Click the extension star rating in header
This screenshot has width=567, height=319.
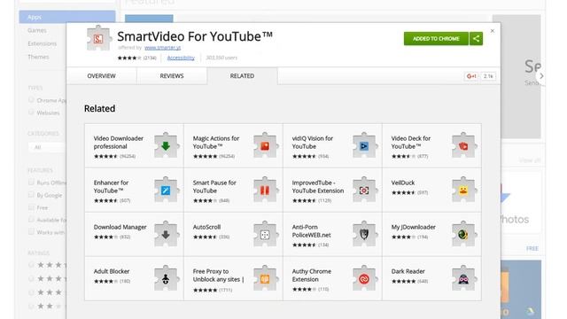click(x=129, y=58)
